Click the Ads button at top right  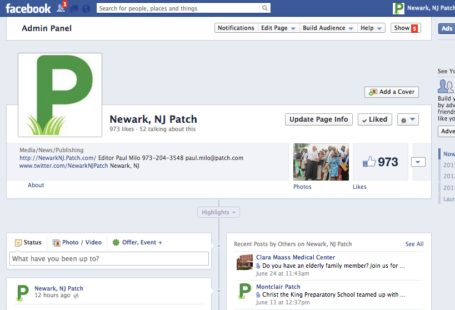click(447, 28)
